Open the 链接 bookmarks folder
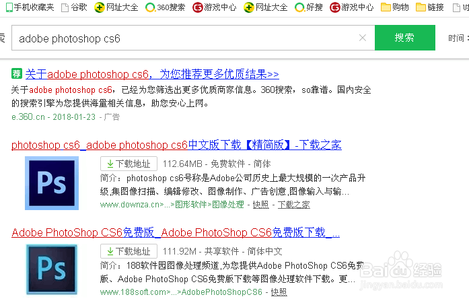The width and height of the screenshot is (469, 301). click(x=430, y=7)
